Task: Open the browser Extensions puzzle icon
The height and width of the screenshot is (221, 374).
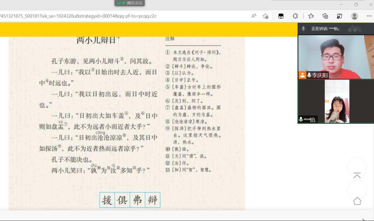Action: pyautogui.click(x=295, y=16)
